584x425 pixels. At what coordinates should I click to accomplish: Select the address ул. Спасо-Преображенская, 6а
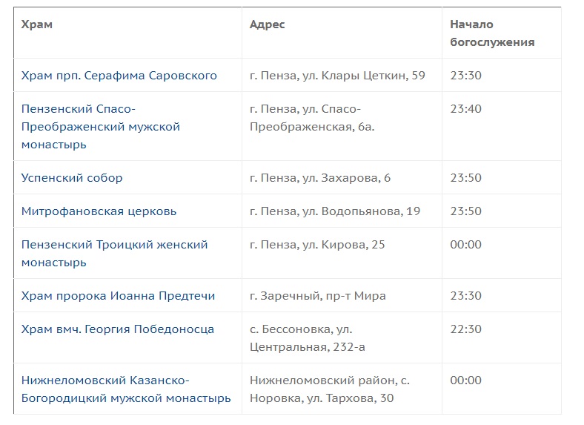point(312,118)
